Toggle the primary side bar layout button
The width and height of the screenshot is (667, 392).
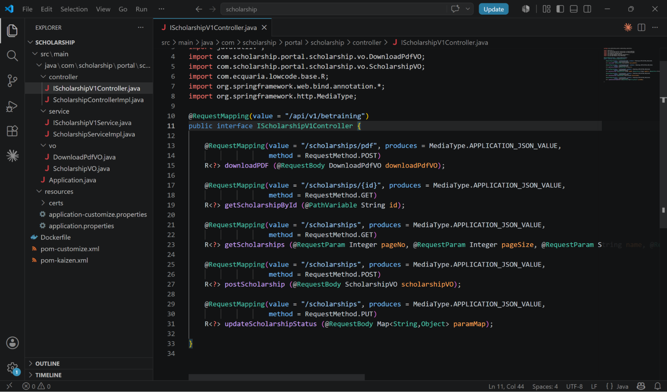pos(560,9)
